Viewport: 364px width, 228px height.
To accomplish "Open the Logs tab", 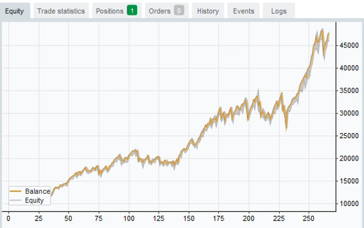I will coord(279,11).
